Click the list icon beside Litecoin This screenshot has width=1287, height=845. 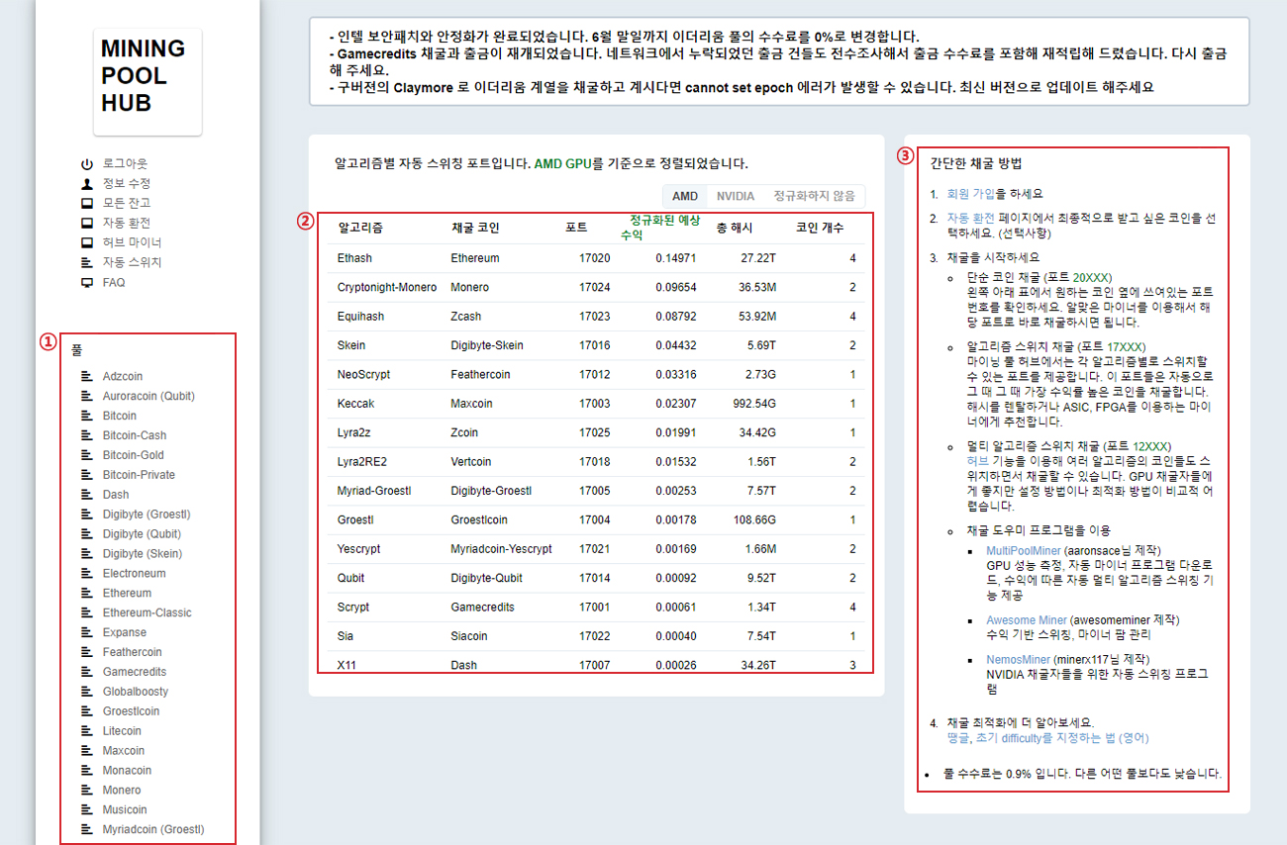[88, 731]
